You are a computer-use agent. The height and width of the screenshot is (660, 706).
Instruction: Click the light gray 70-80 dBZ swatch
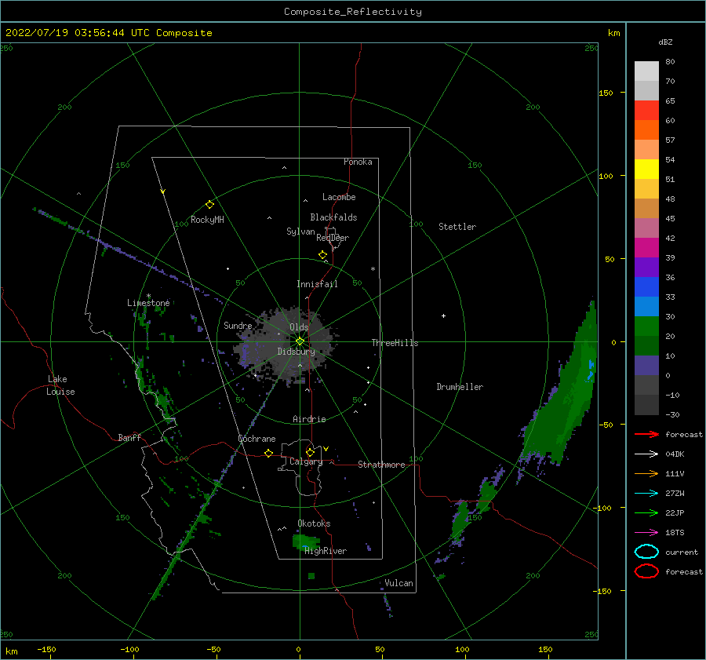point(646,71)
